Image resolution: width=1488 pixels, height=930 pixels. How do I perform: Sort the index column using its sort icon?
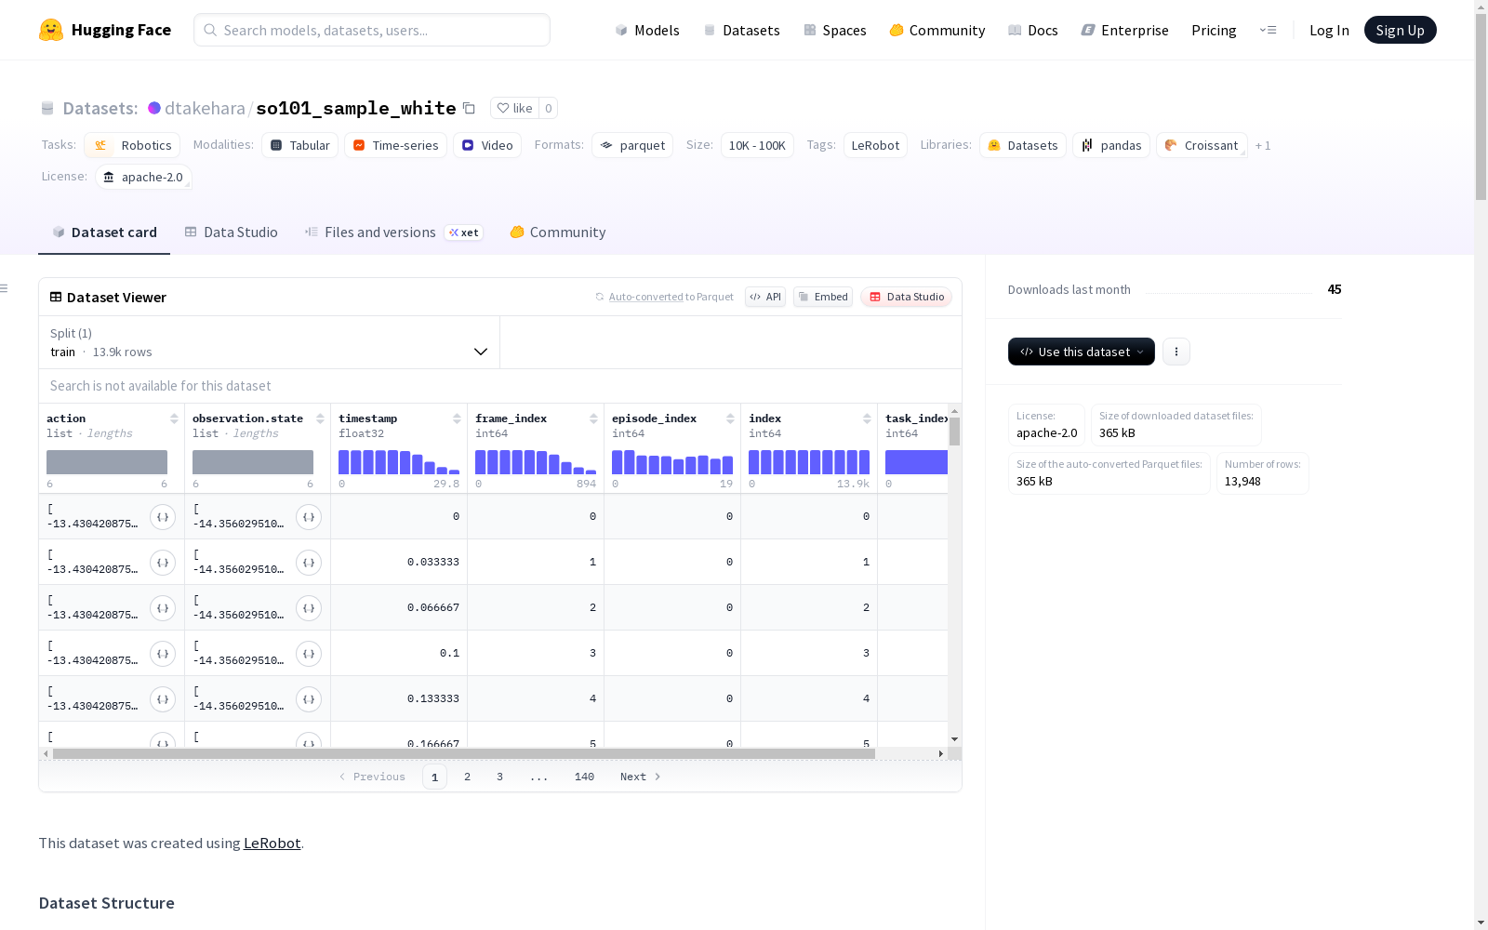pyautogui.click(x=867, y=418)
